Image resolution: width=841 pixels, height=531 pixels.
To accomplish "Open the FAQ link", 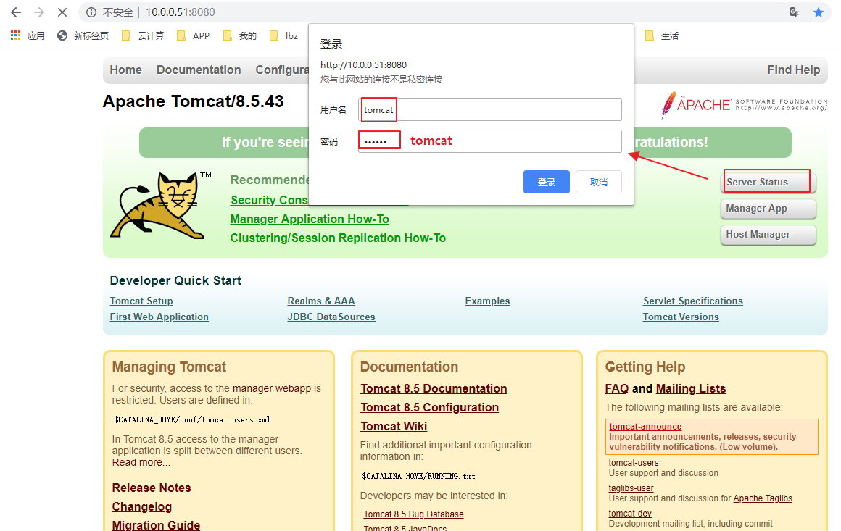I will pyautogui.click(x=617, y=388).
